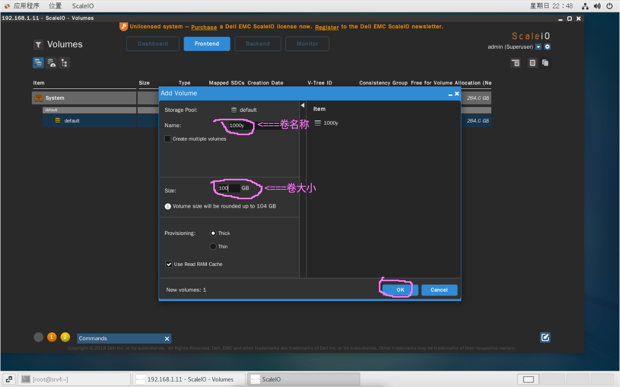Open the GB size unit selector
Viewport: 620px width, 387px height.
pyautogui.click(x=245, y=188)
